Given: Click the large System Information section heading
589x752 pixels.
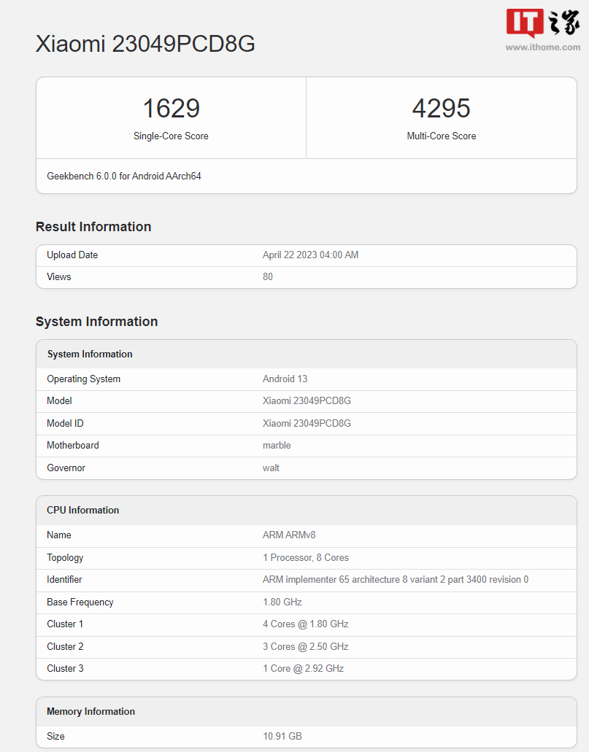Looking at the screenshot, I should [x=96, y=322].
